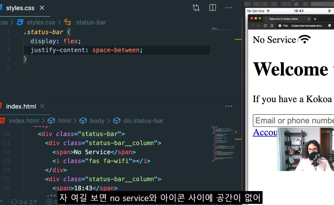334x205 pixels.
Task: Click cube icon before html breadcrumb
Action: click(51, 121)
